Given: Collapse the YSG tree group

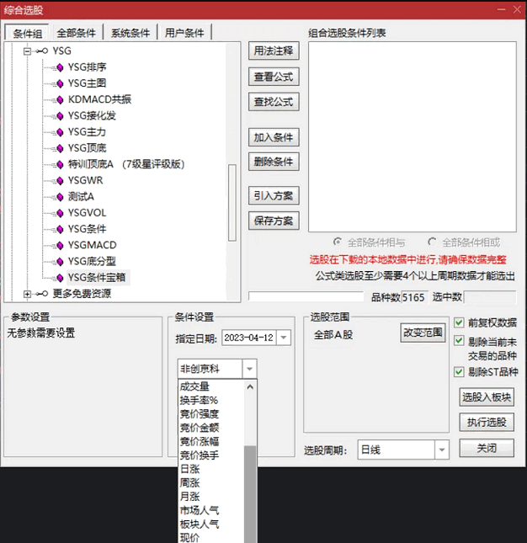Looking at the screenshot, I should [x=27, y=51].
